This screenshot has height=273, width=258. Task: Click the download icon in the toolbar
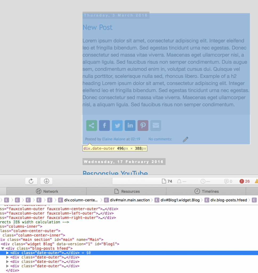point(46,181)
